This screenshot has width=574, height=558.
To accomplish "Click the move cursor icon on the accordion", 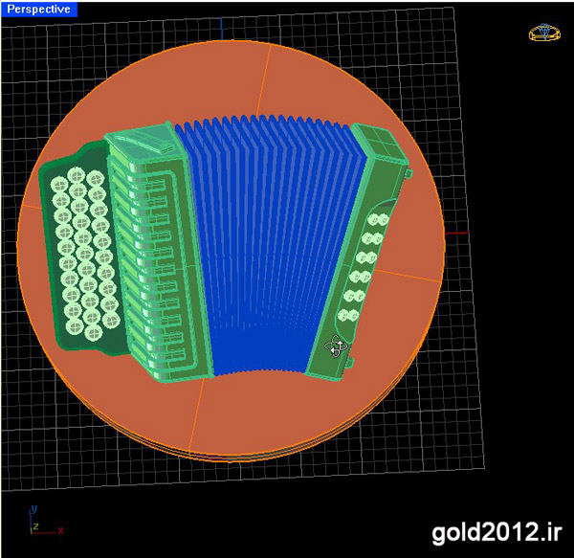I will pos(337,348).
